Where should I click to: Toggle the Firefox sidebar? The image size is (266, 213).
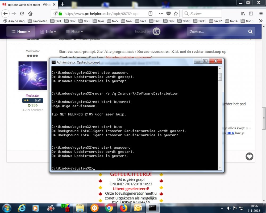coord(251,14)
